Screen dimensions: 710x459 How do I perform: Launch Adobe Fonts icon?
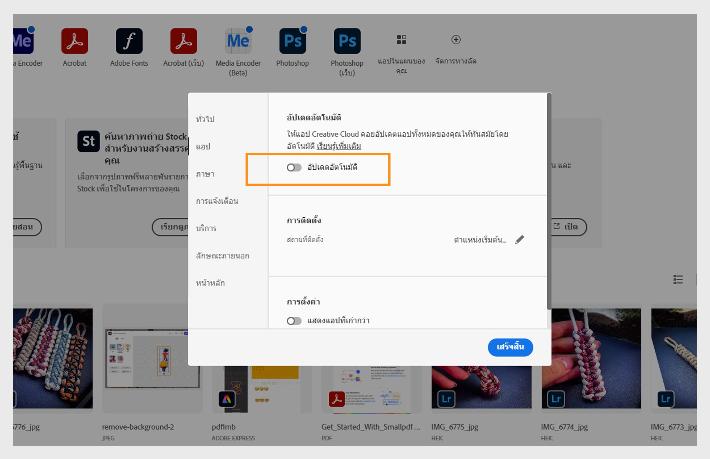(129, 41)
